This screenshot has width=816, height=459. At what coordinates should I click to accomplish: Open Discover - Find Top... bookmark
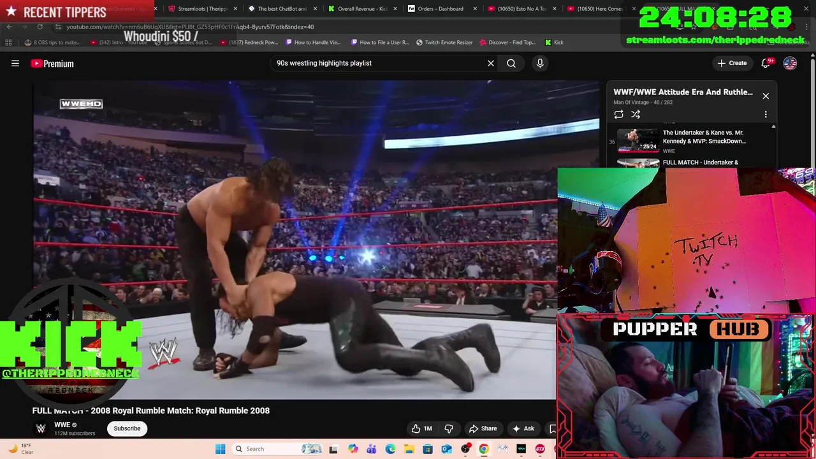pos(507,43)
